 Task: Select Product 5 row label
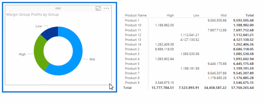coord(132,63)
